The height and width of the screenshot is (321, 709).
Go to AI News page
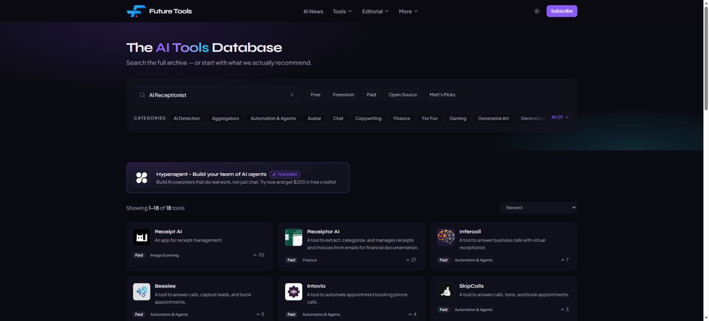313,11
